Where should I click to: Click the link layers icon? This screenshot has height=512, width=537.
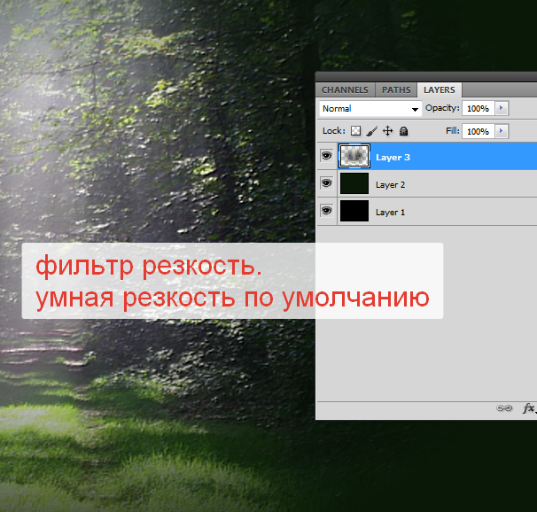click(x=504, y=408)
